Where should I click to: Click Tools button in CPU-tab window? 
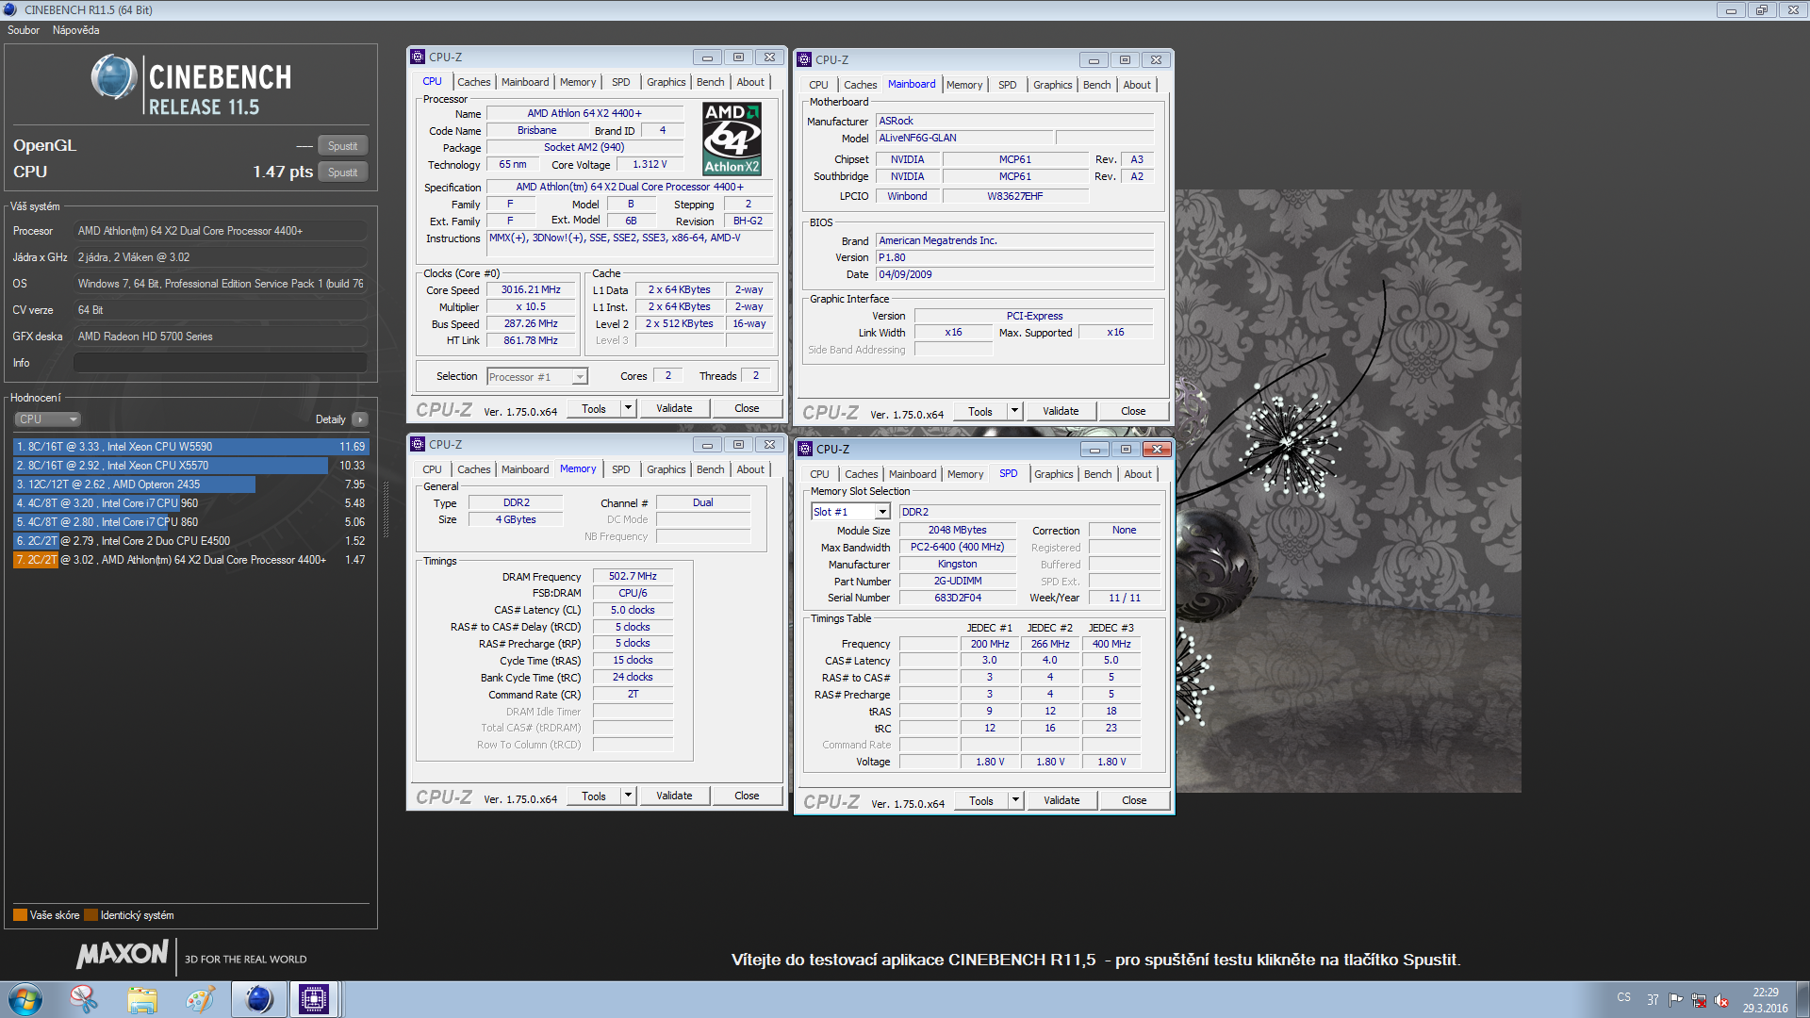tap(594, 408)
